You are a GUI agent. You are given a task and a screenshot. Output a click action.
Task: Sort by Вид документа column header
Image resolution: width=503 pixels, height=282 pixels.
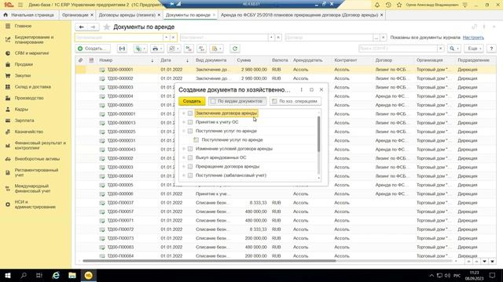click(211, 60)
